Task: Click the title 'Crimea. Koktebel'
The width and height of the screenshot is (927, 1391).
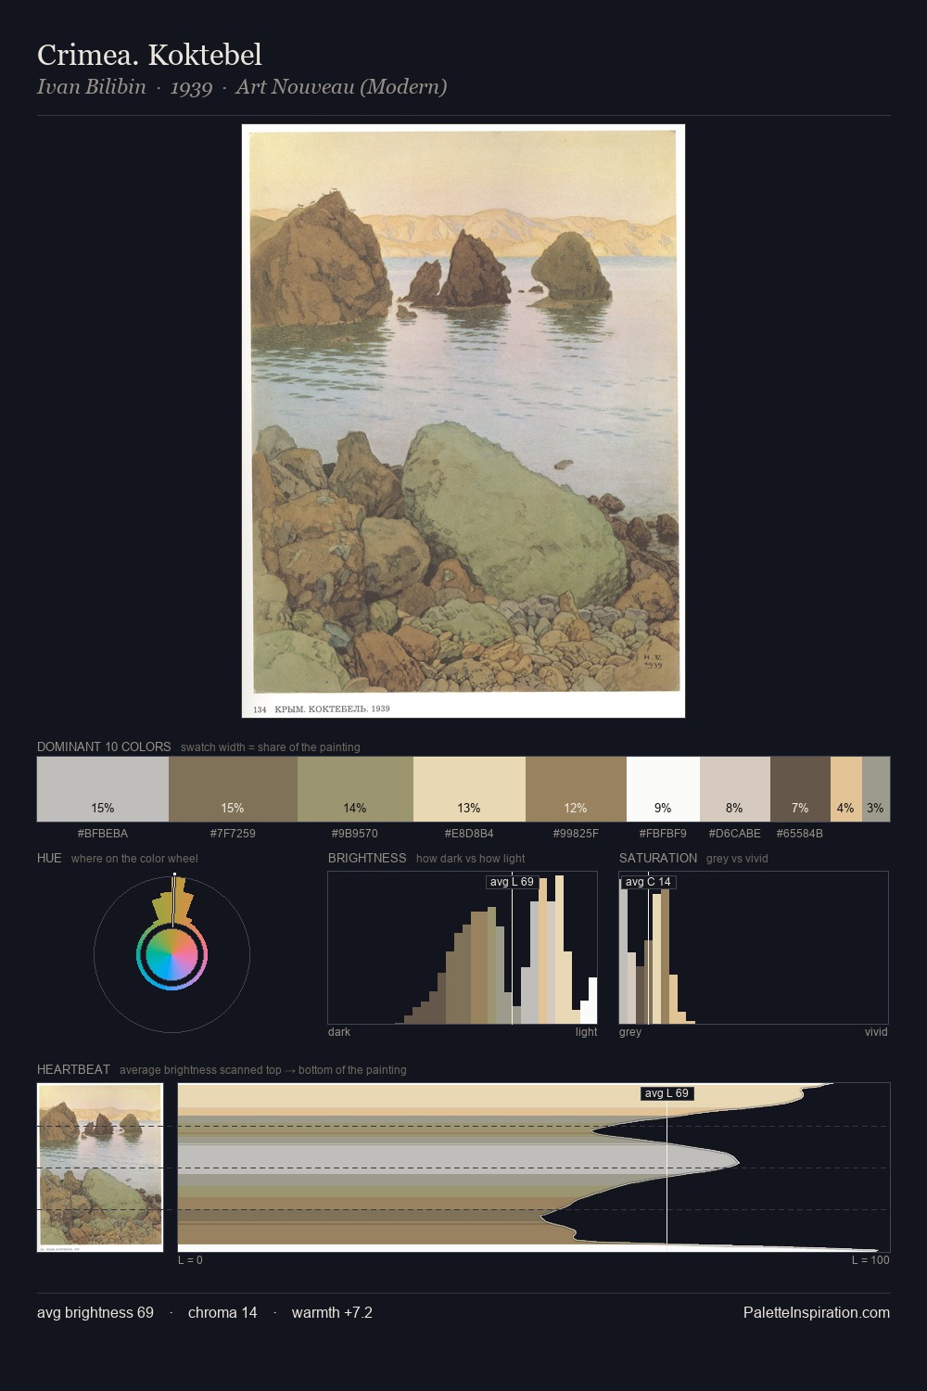Action: pos(149,55)
